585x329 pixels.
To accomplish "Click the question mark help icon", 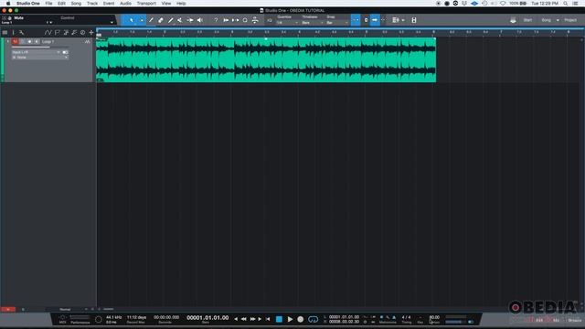I will [x=216, y=20].
